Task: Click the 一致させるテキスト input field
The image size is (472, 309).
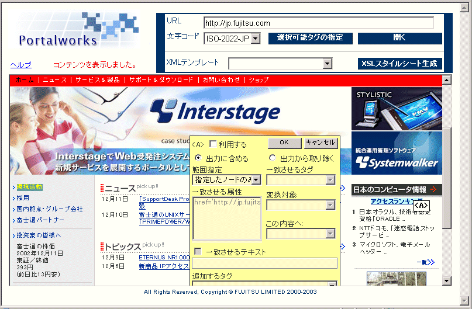Action: click(x=264, y=263)
